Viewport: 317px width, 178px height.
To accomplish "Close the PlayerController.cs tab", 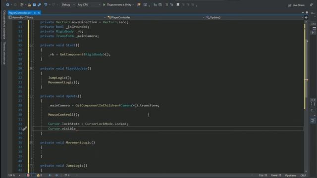I will [39, 13].
